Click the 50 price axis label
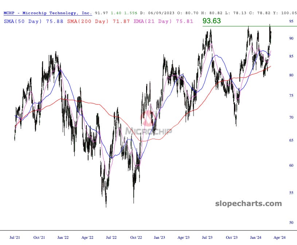The height and width of the screenshot is (245, 297). (x=291, y=222)
